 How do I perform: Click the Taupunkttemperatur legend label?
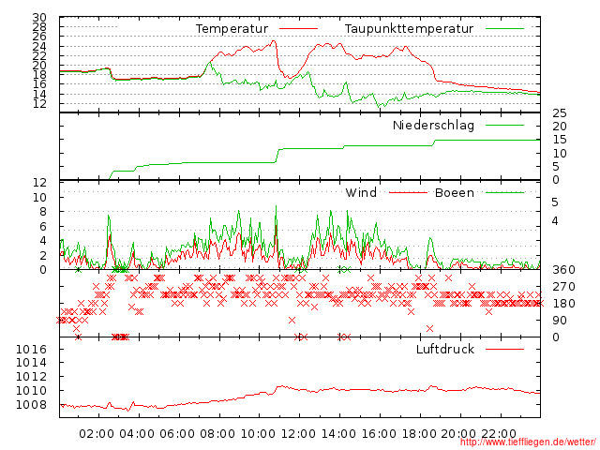pos(409,29)
